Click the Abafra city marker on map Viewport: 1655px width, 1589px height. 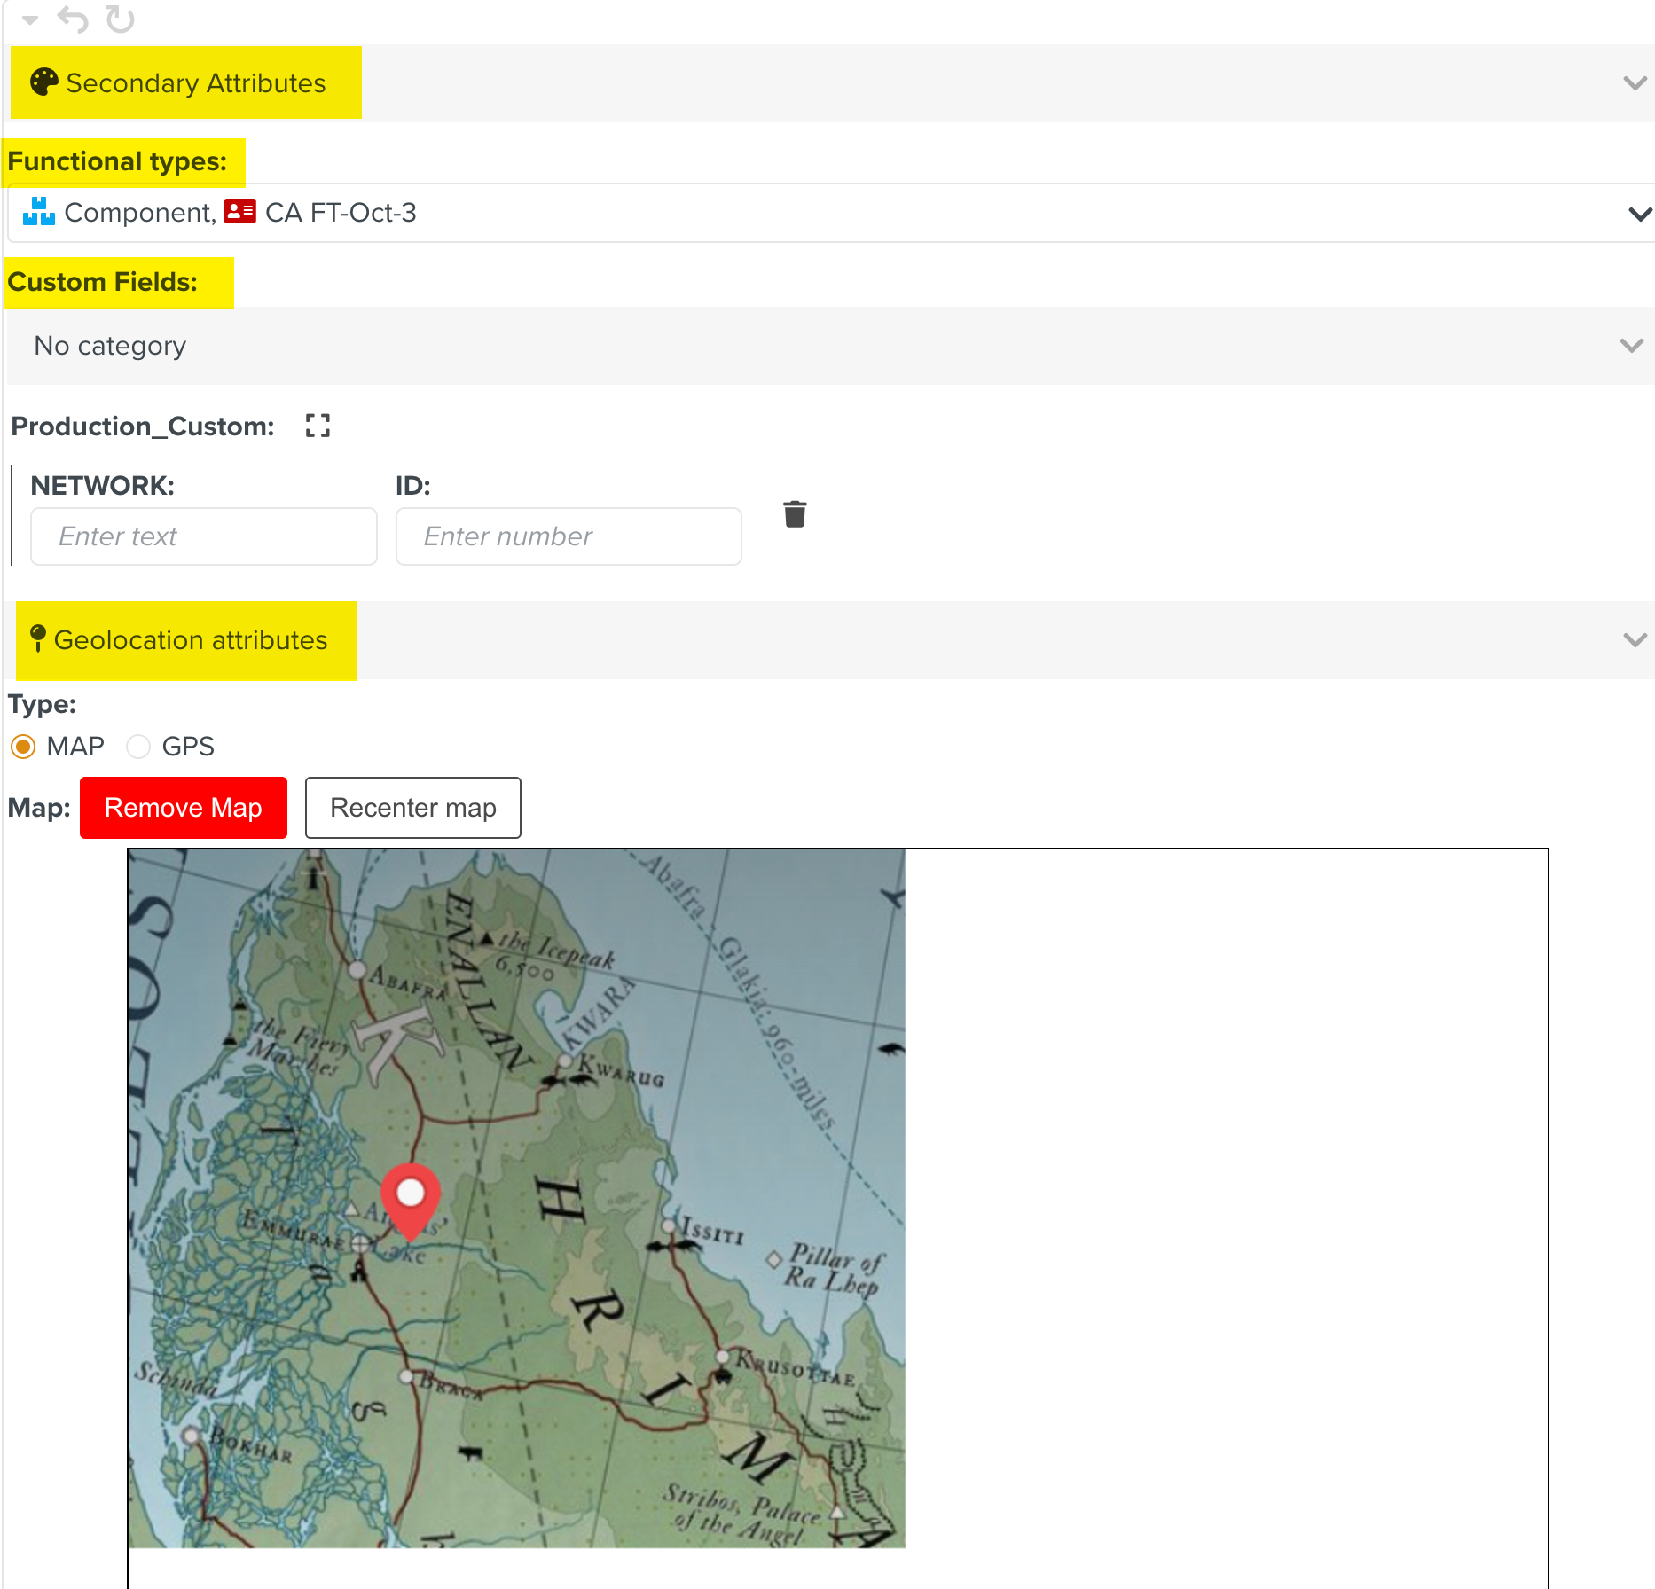click(x=357, y=970)
